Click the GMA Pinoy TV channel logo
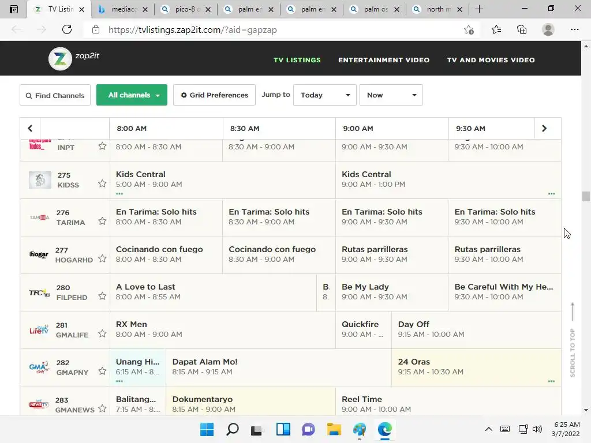This screenshot has width=591, height=443. click(39, 367)
